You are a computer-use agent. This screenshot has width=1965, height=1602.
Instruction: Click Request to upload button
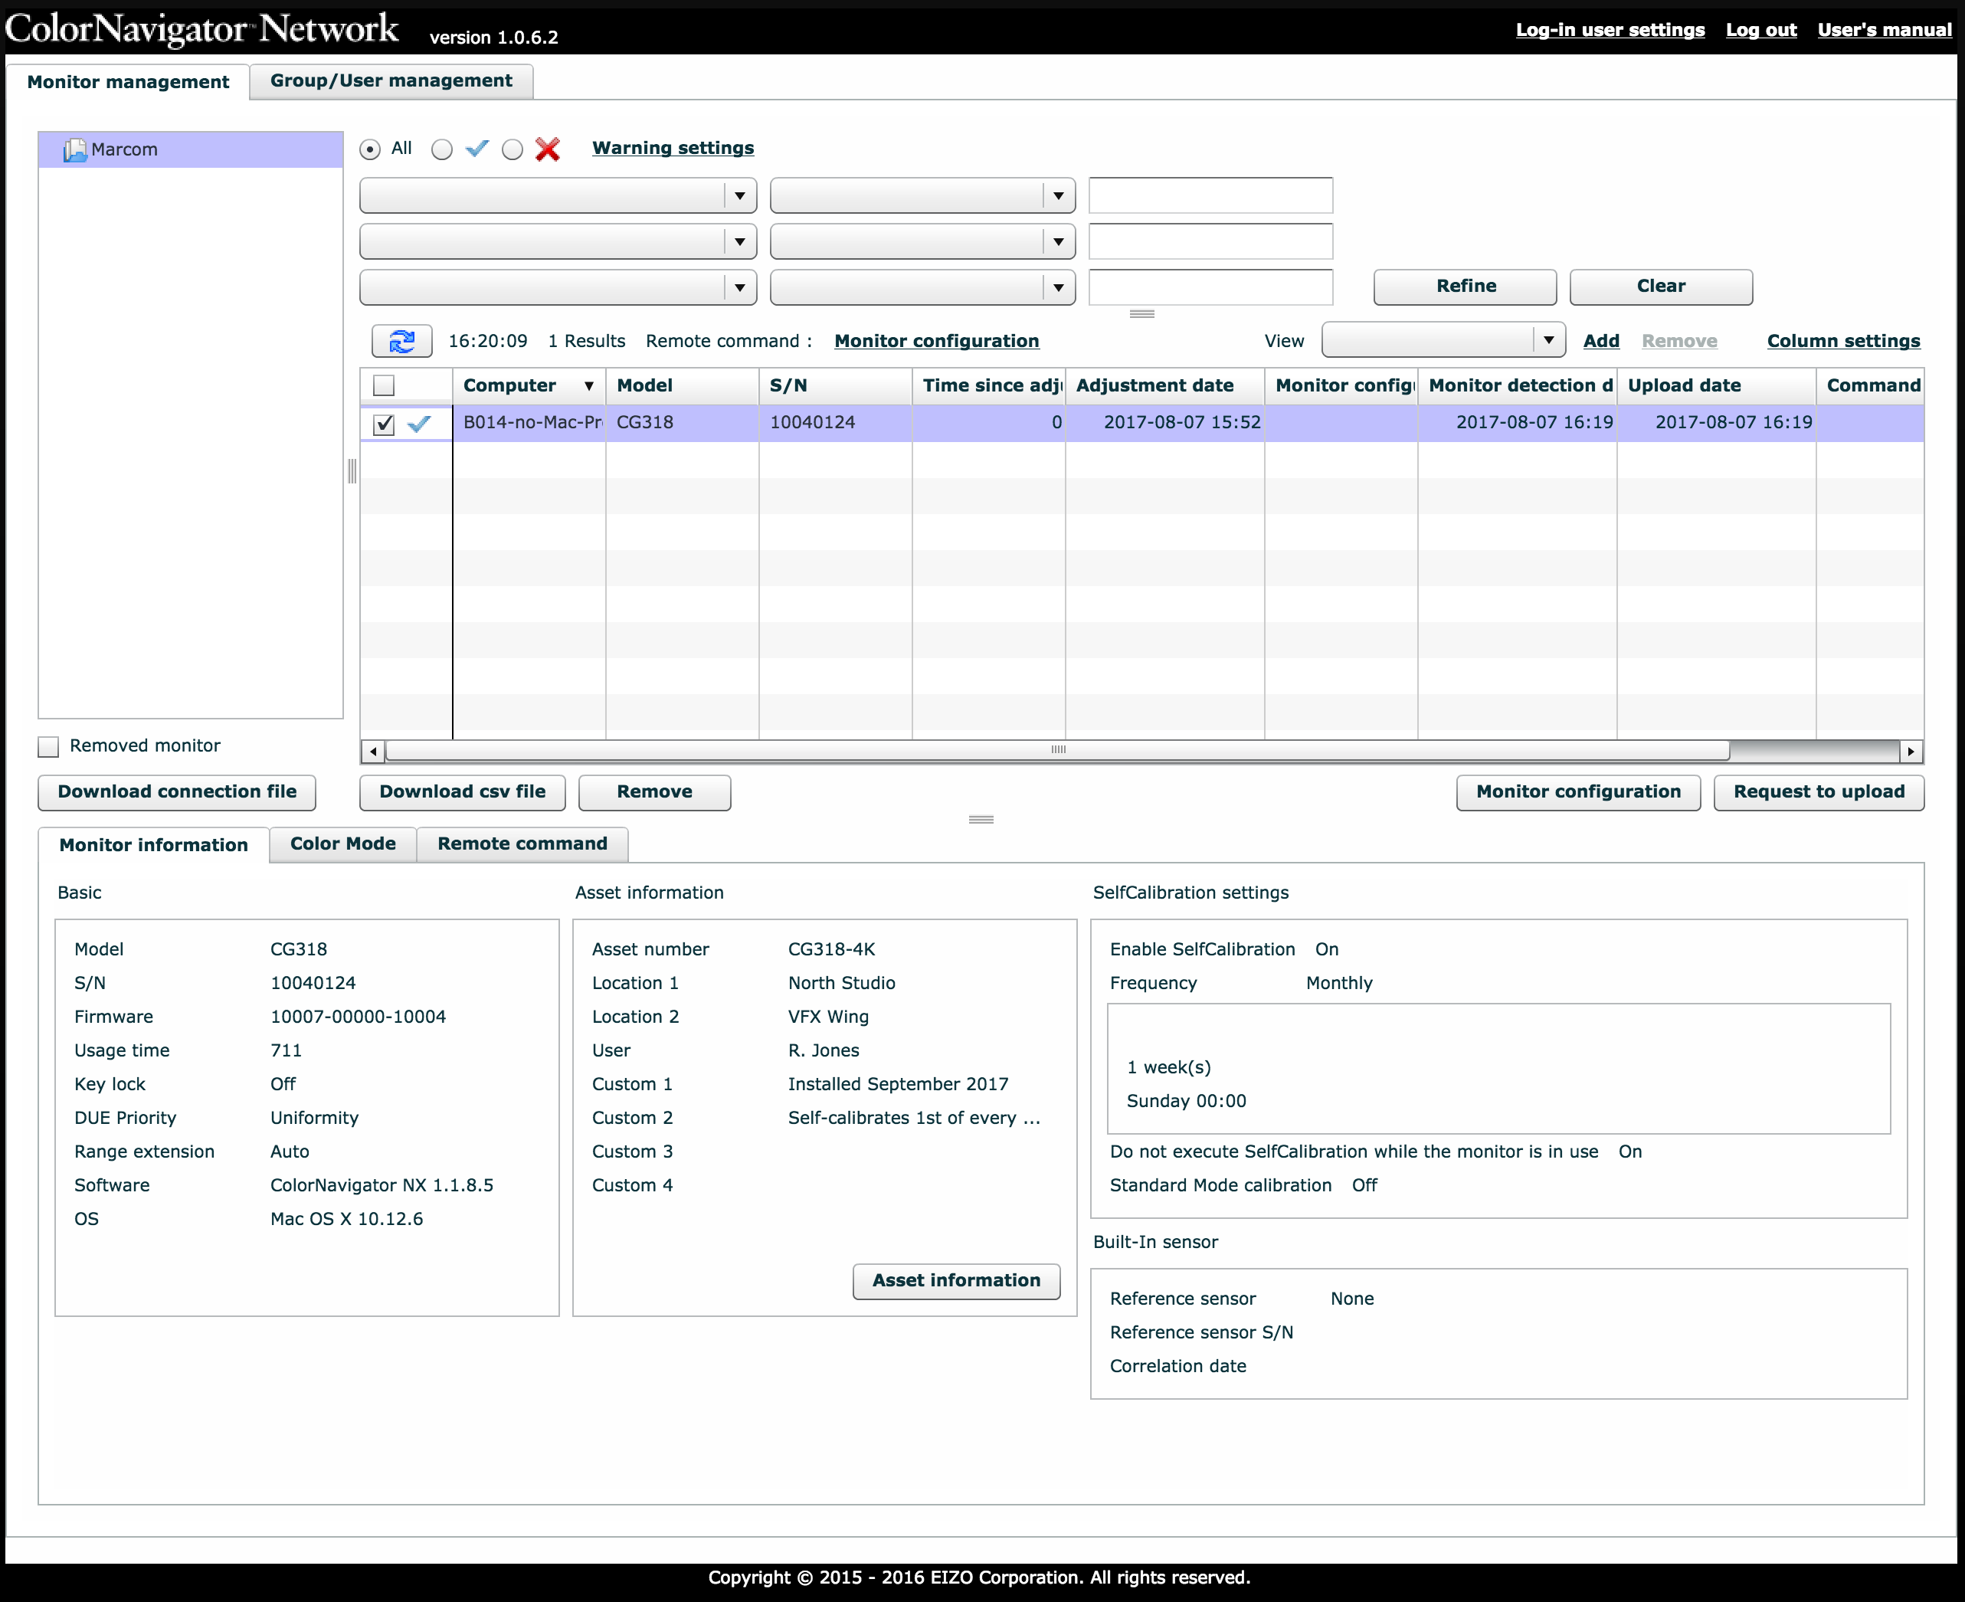click(x=1819, y=791)
